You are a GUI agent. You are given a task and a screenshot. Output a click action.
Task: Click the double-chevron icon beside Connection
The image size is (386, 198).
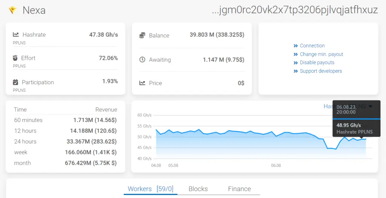(x=296, y=46)
